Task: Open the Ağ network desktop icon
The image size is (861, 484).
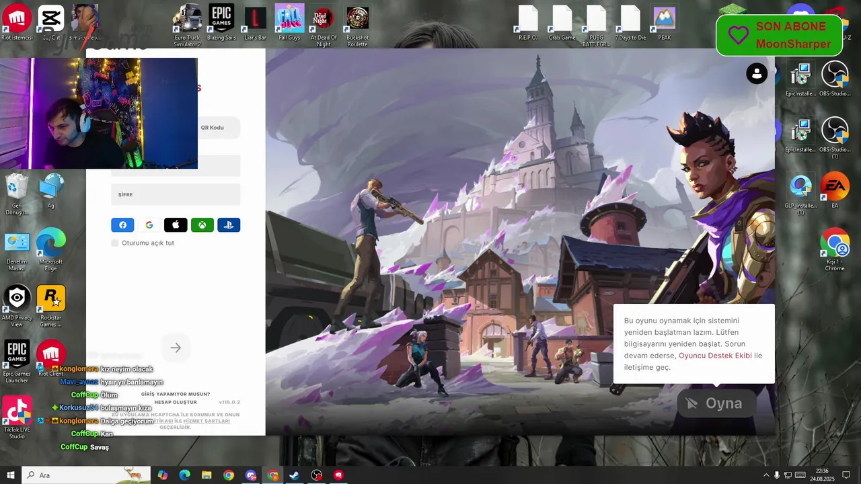Action: click(51, 190)
